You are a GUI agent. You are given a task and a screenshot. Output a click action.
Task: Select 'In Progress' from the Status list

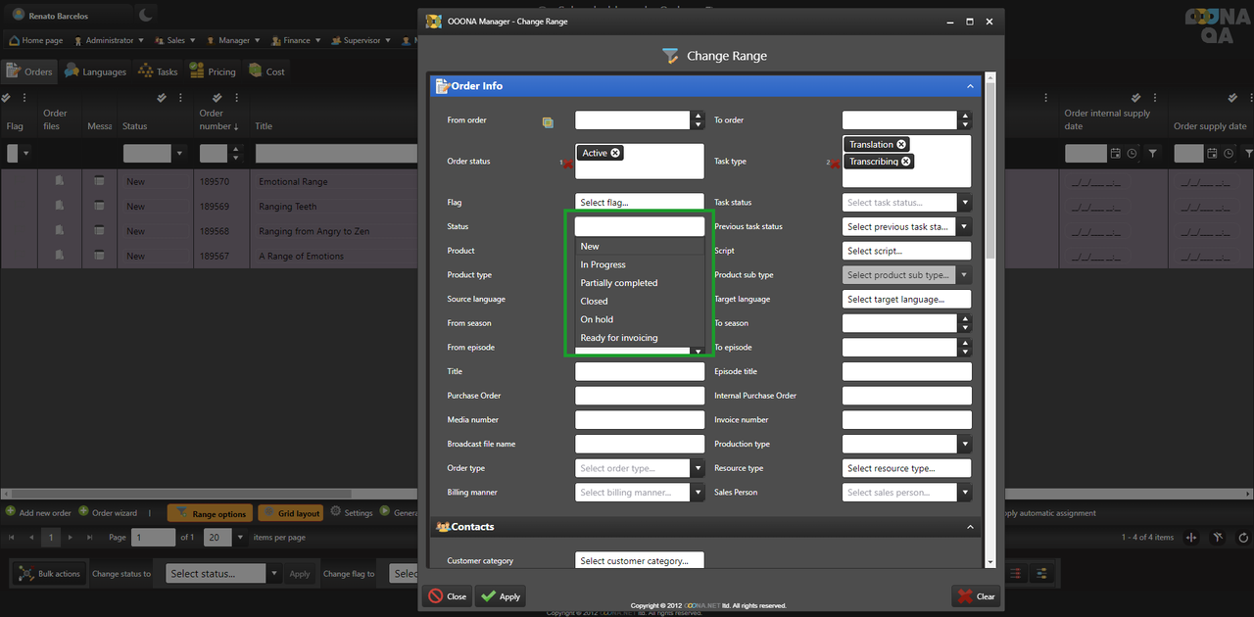[x=603, y=264]
